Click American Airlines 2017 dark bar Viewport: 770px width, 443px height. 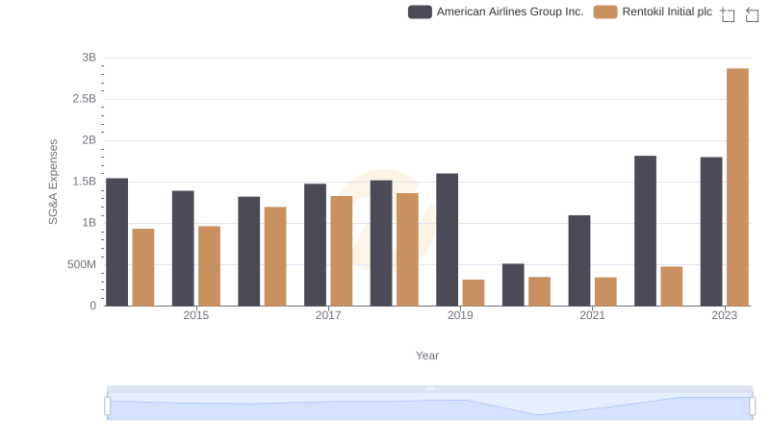click(316, 245)
